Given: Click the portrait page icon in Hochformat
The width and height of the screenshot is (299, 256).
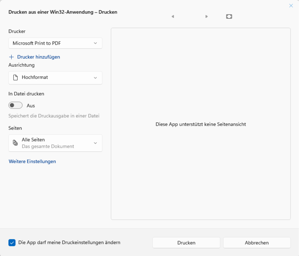Looking at the screenshot, I should click(15, 77).
